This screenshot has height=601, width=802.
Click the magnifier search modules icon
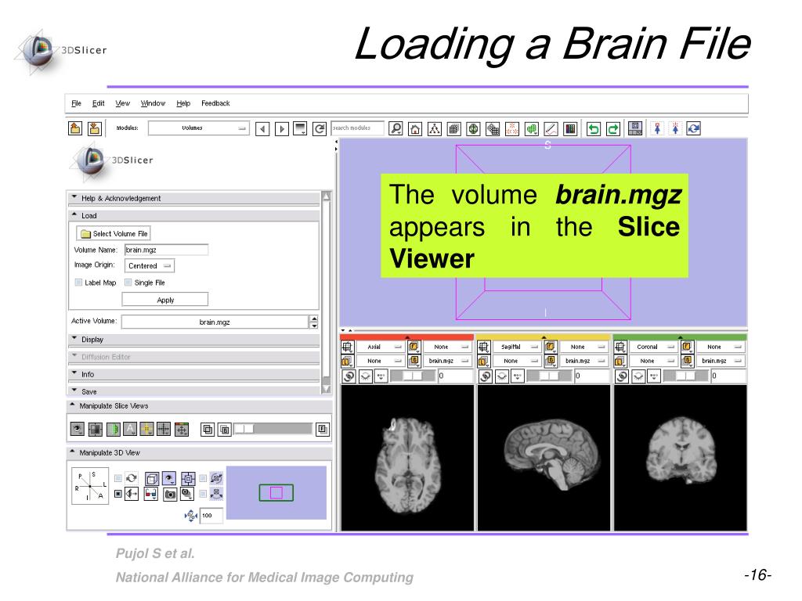click(396, 129)
